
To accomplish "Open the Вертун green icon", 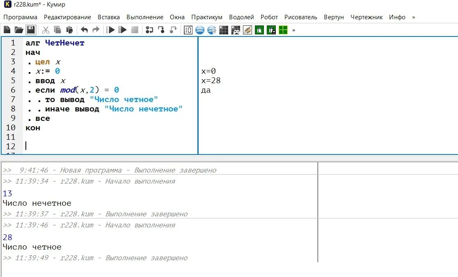I will pyautogui.click(x=259, y=30).
